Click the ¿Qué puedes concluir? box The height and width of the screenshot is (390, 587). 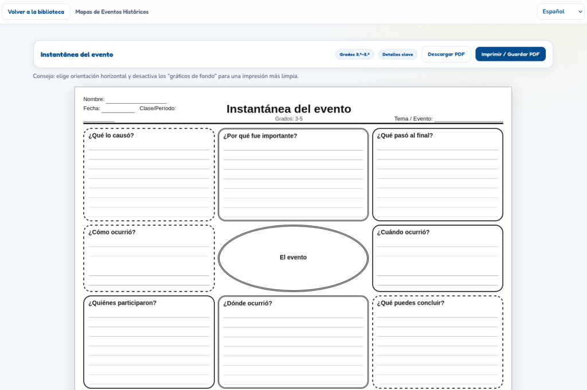(x=437, y=342)
